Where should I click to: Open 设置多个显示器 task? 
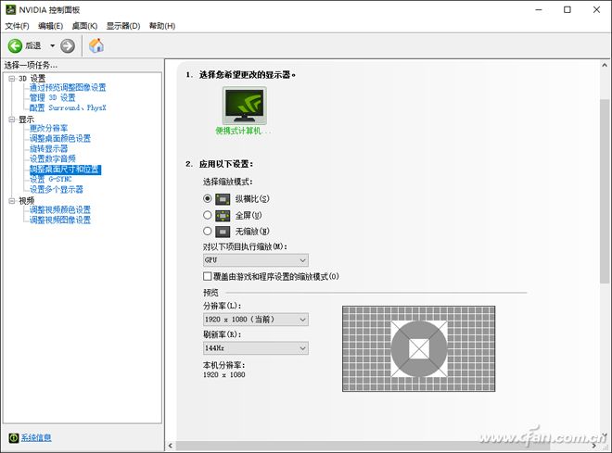[57, 190]
